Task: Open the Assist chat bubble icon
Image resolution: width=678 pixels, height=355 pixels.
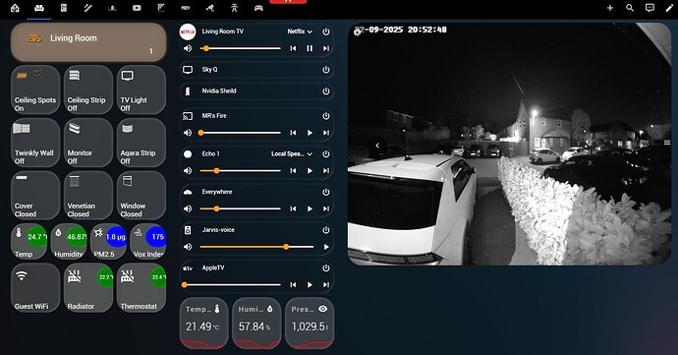Action: (650, 8)
